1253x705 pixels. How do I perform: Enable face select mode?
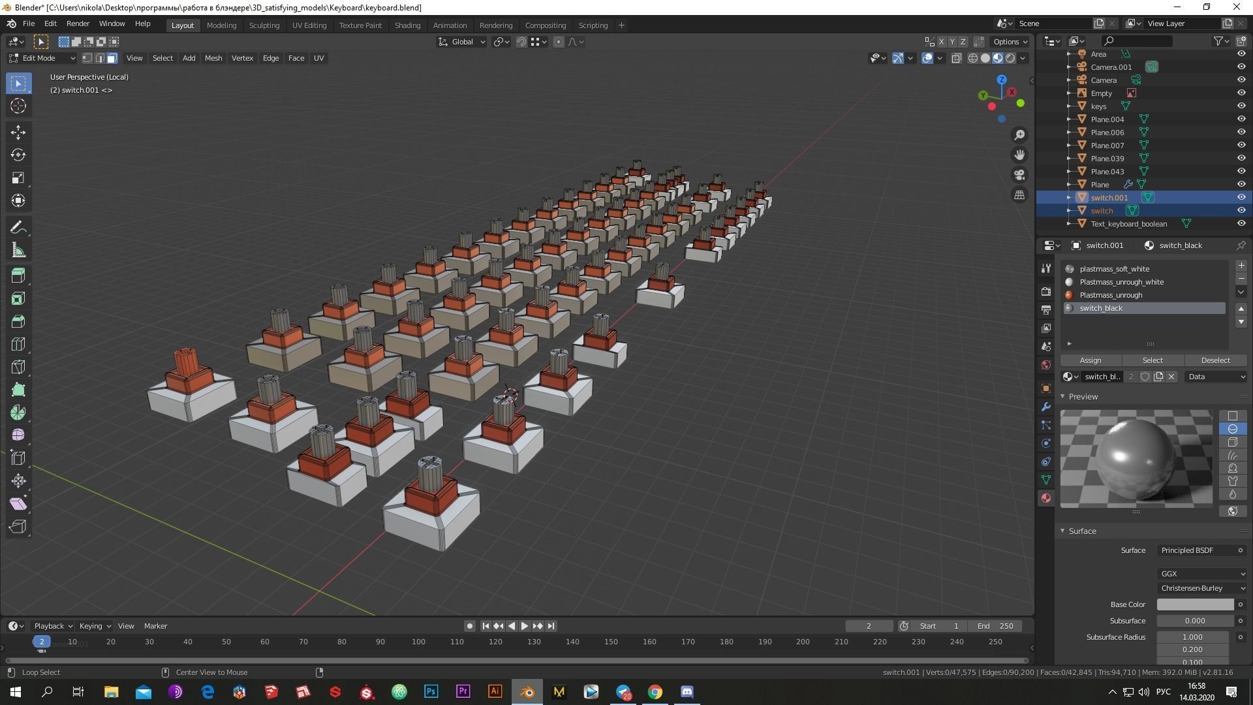point(112,58)
